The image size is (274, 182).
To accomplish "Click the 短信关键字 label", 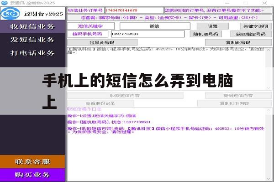I will point(91,26).
